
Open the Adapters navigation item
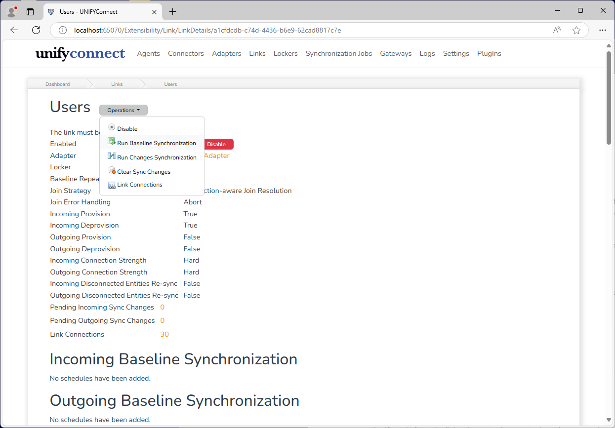[227, 53]
